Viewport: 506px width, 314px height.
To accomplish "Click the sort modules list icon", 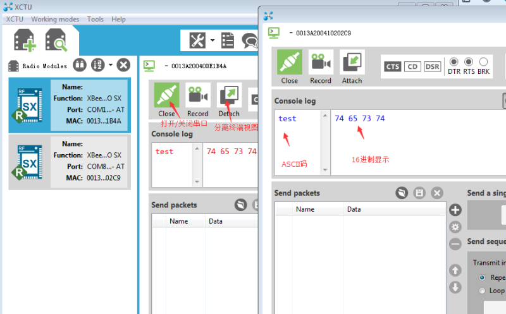I will click(98, 65).
